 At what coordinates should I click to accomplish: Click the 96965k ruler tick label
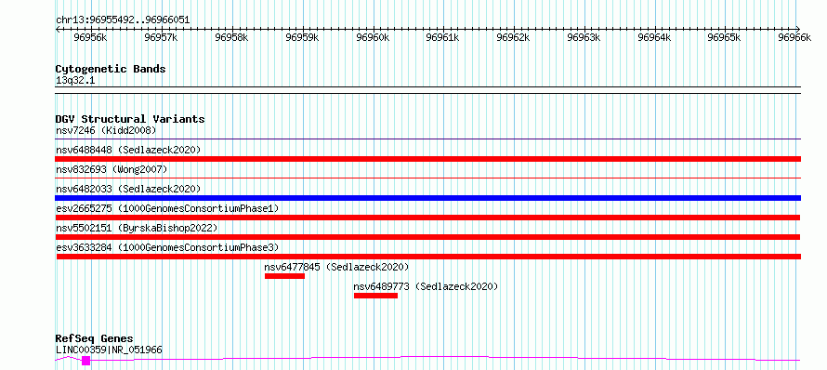point(725,37)
